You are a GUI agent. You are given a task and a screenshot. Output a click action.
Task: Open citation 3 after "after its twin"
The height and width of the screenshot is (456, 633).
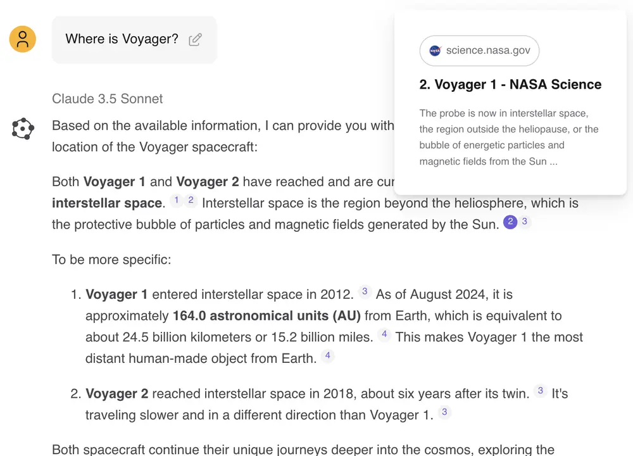[540, 391]
